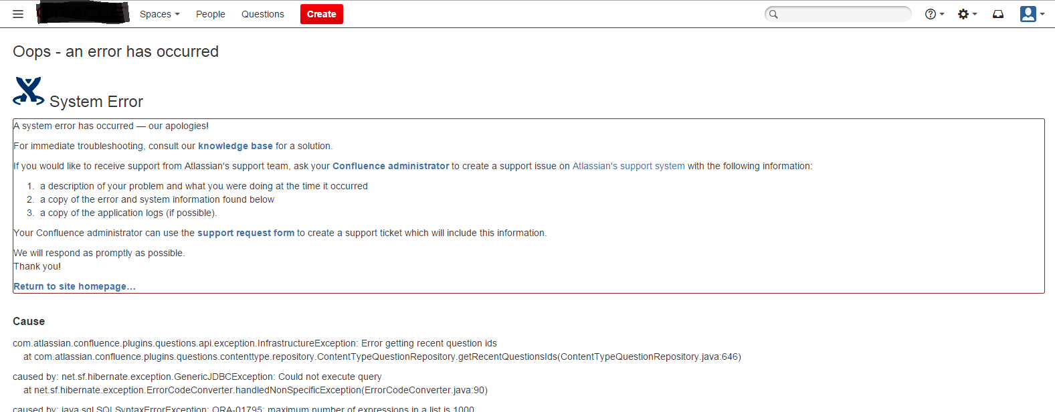Screen dimensions: 1055x412
Task: Click the InfrastructureException error line
Action: coord(255,343)
